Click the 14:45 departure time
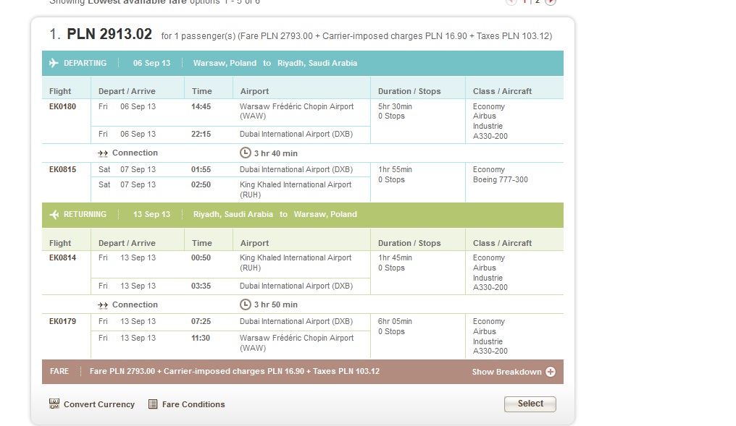This screenshot has height=426, width=736. pyautogui.click(x=201, y=106)
